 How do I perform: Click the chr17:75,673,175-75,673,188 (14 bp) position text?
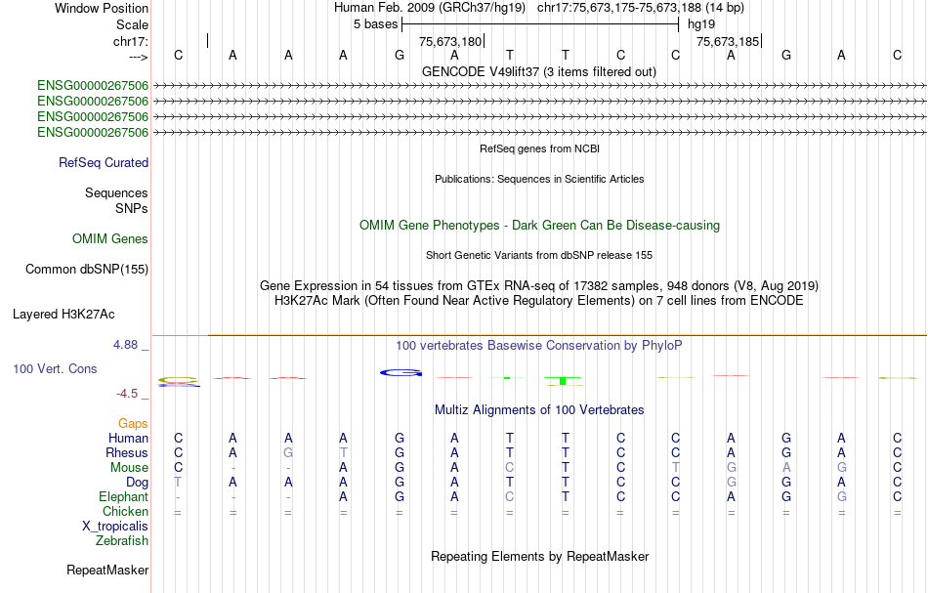pyautogui.click(x=641, y=8)
